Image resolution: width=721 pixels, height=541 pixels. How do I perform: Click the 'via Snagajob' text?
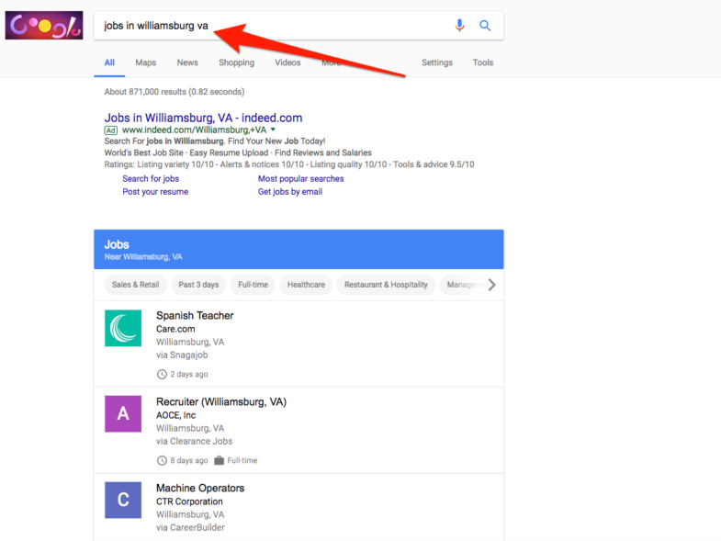pos(182,355)
